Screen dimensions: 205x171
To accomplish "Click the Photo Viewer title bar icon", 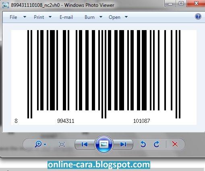I will coord(6,5).
